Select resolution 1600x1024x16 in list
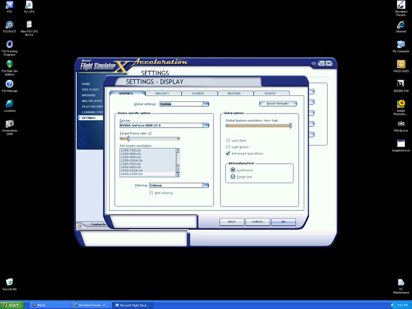The height and width of the screenshot is (309, 412). pyautogui.click(x=148, y=171)
